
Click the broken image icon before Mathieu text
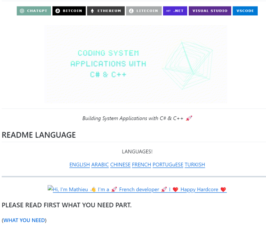point(50,188)
